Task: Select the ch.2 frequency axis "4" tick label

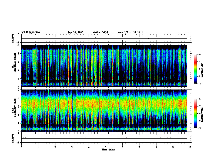Action: point(19,115)
